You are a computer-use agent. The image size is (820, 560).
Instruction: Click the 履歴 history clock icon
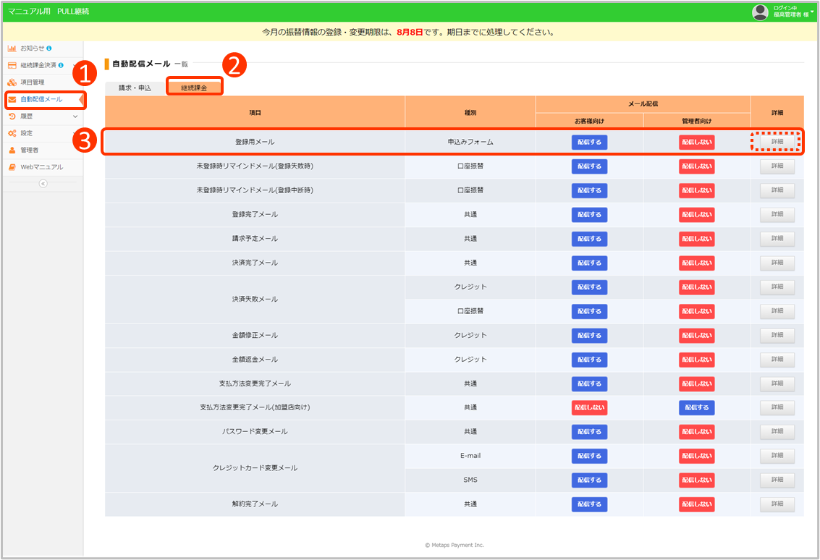tap(12, 116)
